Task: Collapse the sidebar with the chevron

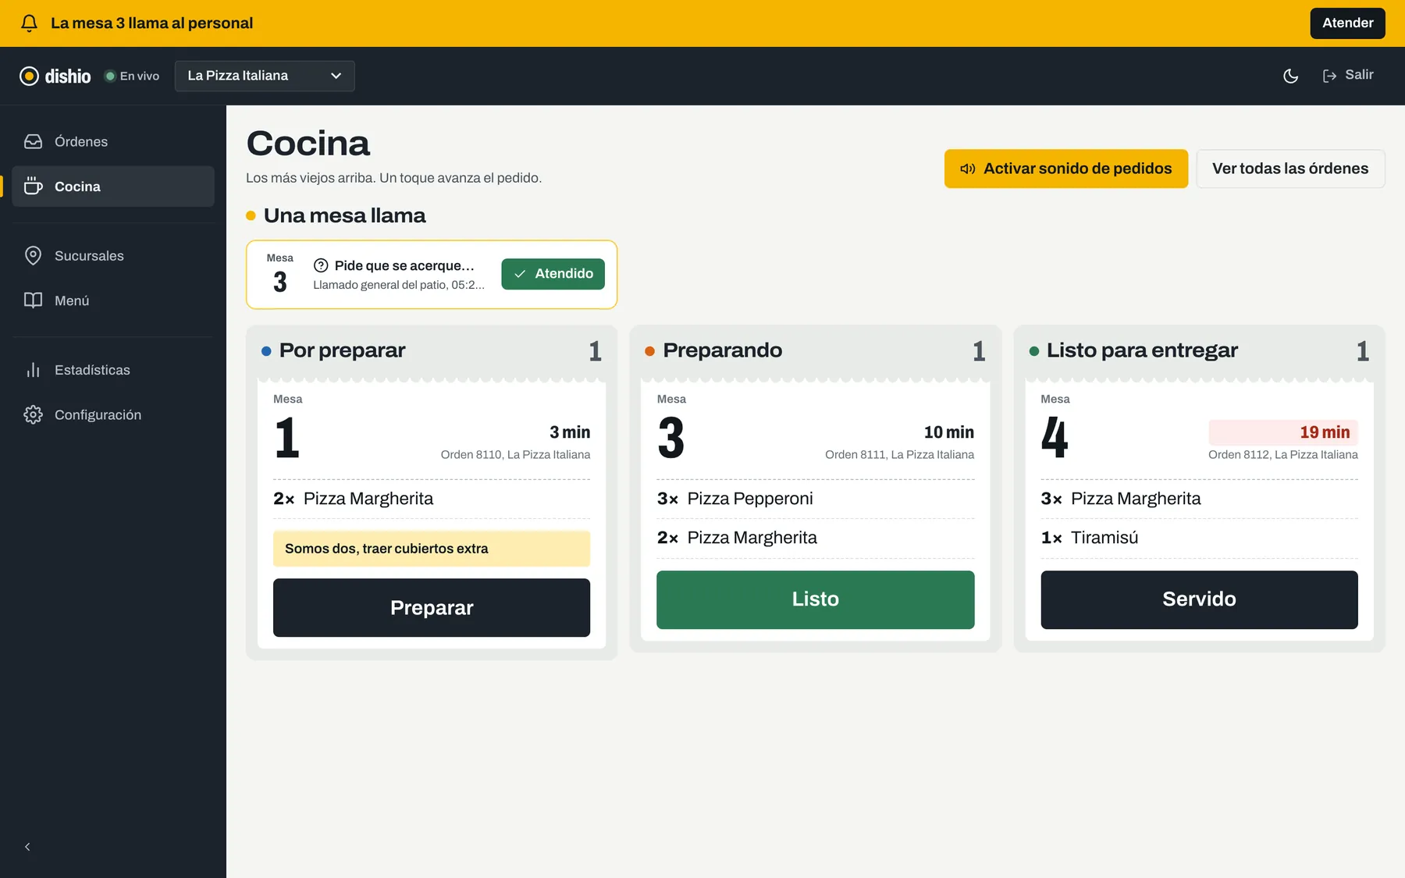Action: [x=27, y=847]
